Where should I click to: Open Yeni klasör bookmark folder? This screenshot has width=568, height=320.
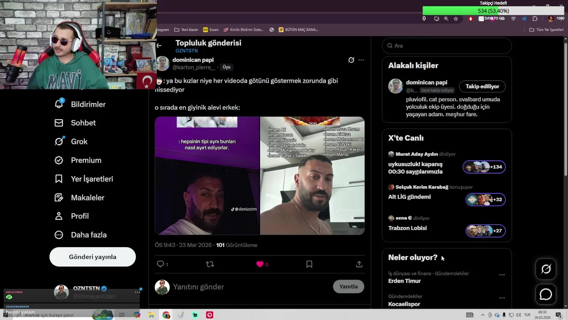[x=186, y=30]
